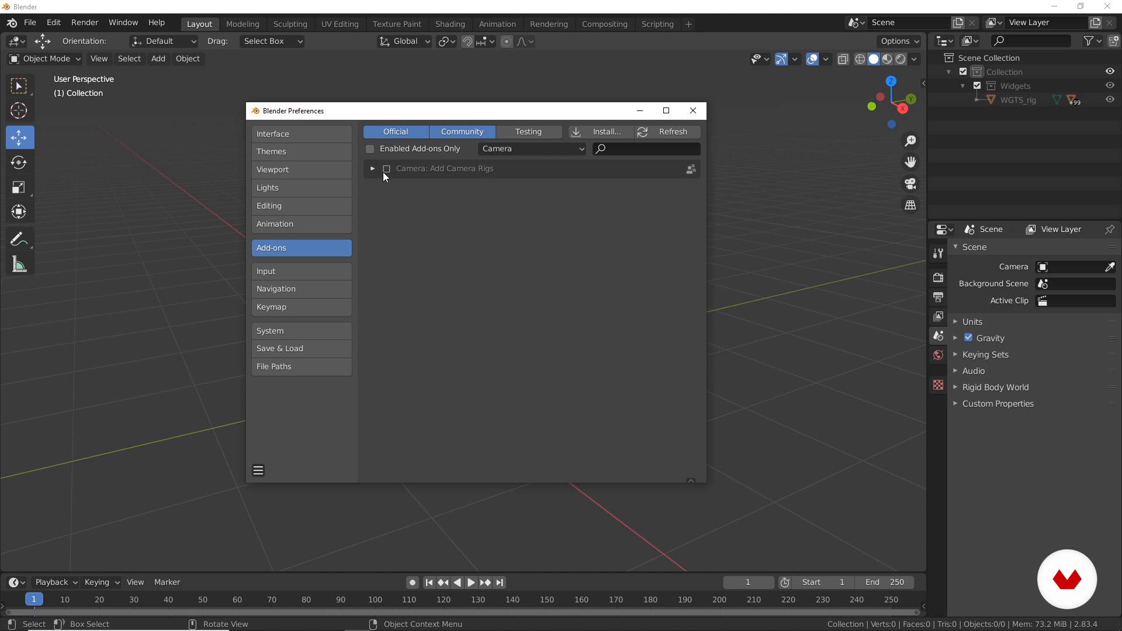Open the Output properties printer icon

[938, 297]
